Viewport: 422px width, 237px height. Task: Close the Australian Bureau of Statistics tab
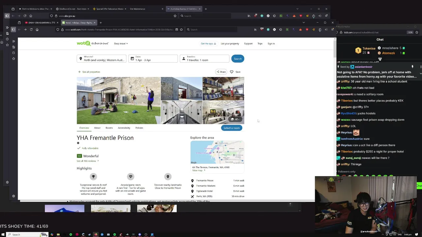200,9
